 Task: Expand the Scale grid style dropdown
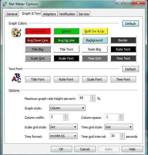pyautogui.click(x=63, y=127)
